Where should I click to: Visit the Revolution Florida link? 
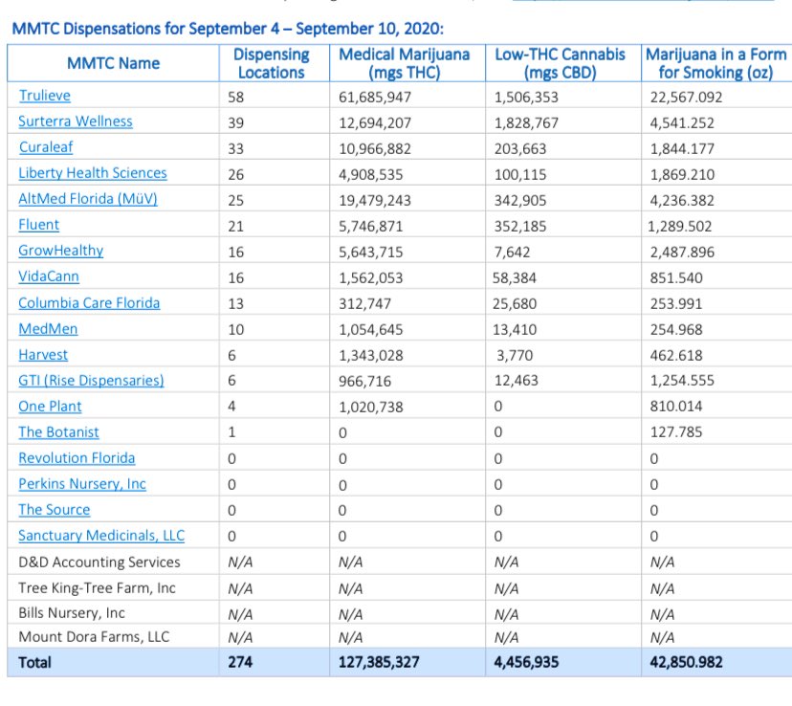pyautogui.click(x=77, y=458)
